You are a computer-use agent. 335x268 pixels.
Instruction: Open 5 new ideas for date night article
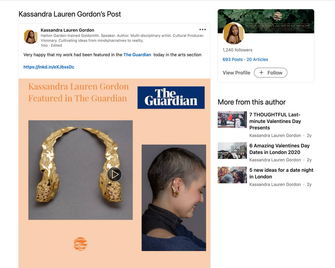[281, 173]
